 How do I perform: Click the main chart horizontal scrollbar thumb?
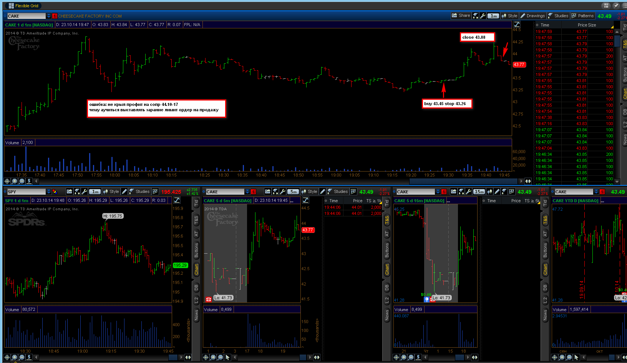pyautogui.click(x=464, y=181)
